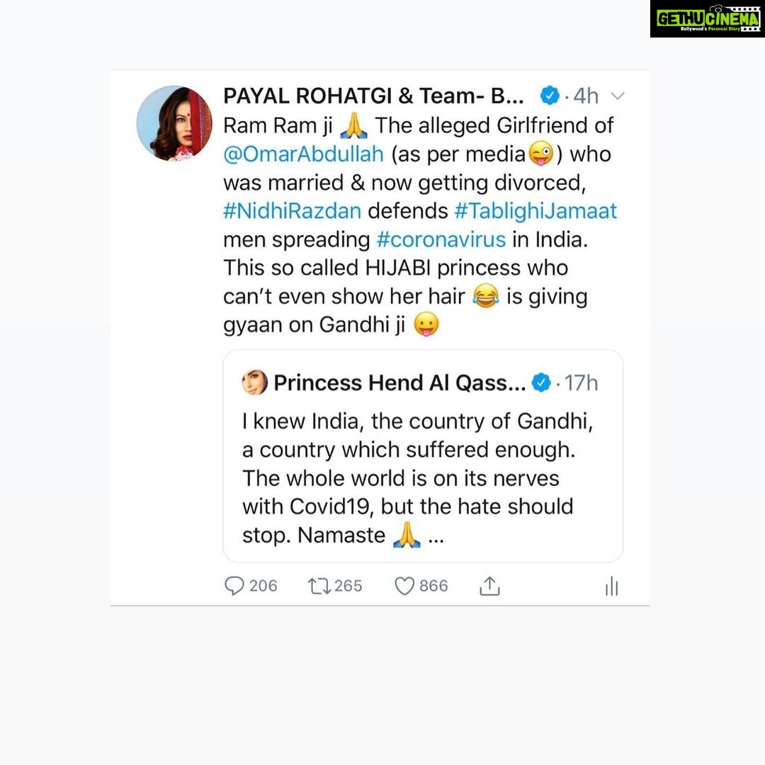
Task: Click the GethuCinema logo watermark
Action: (708, 20)
